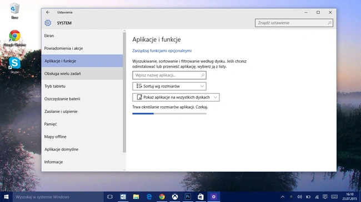Open Photoshop from the taskbar

coord(188,197)
